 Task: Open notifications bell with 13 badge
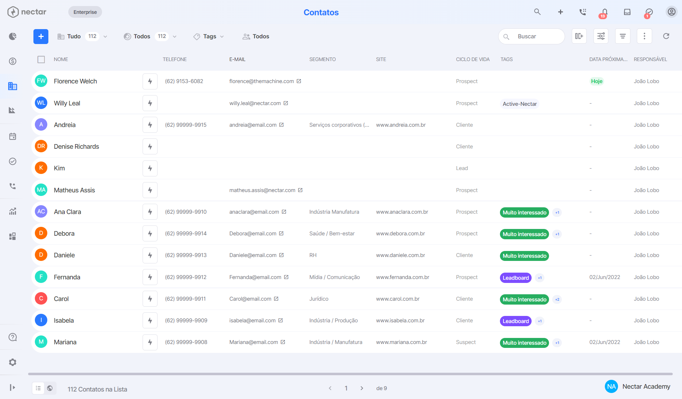604,13
